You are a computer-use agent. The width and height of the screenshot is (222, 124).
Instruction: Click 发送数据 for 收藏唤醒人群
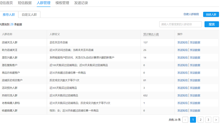coord(195,111)
